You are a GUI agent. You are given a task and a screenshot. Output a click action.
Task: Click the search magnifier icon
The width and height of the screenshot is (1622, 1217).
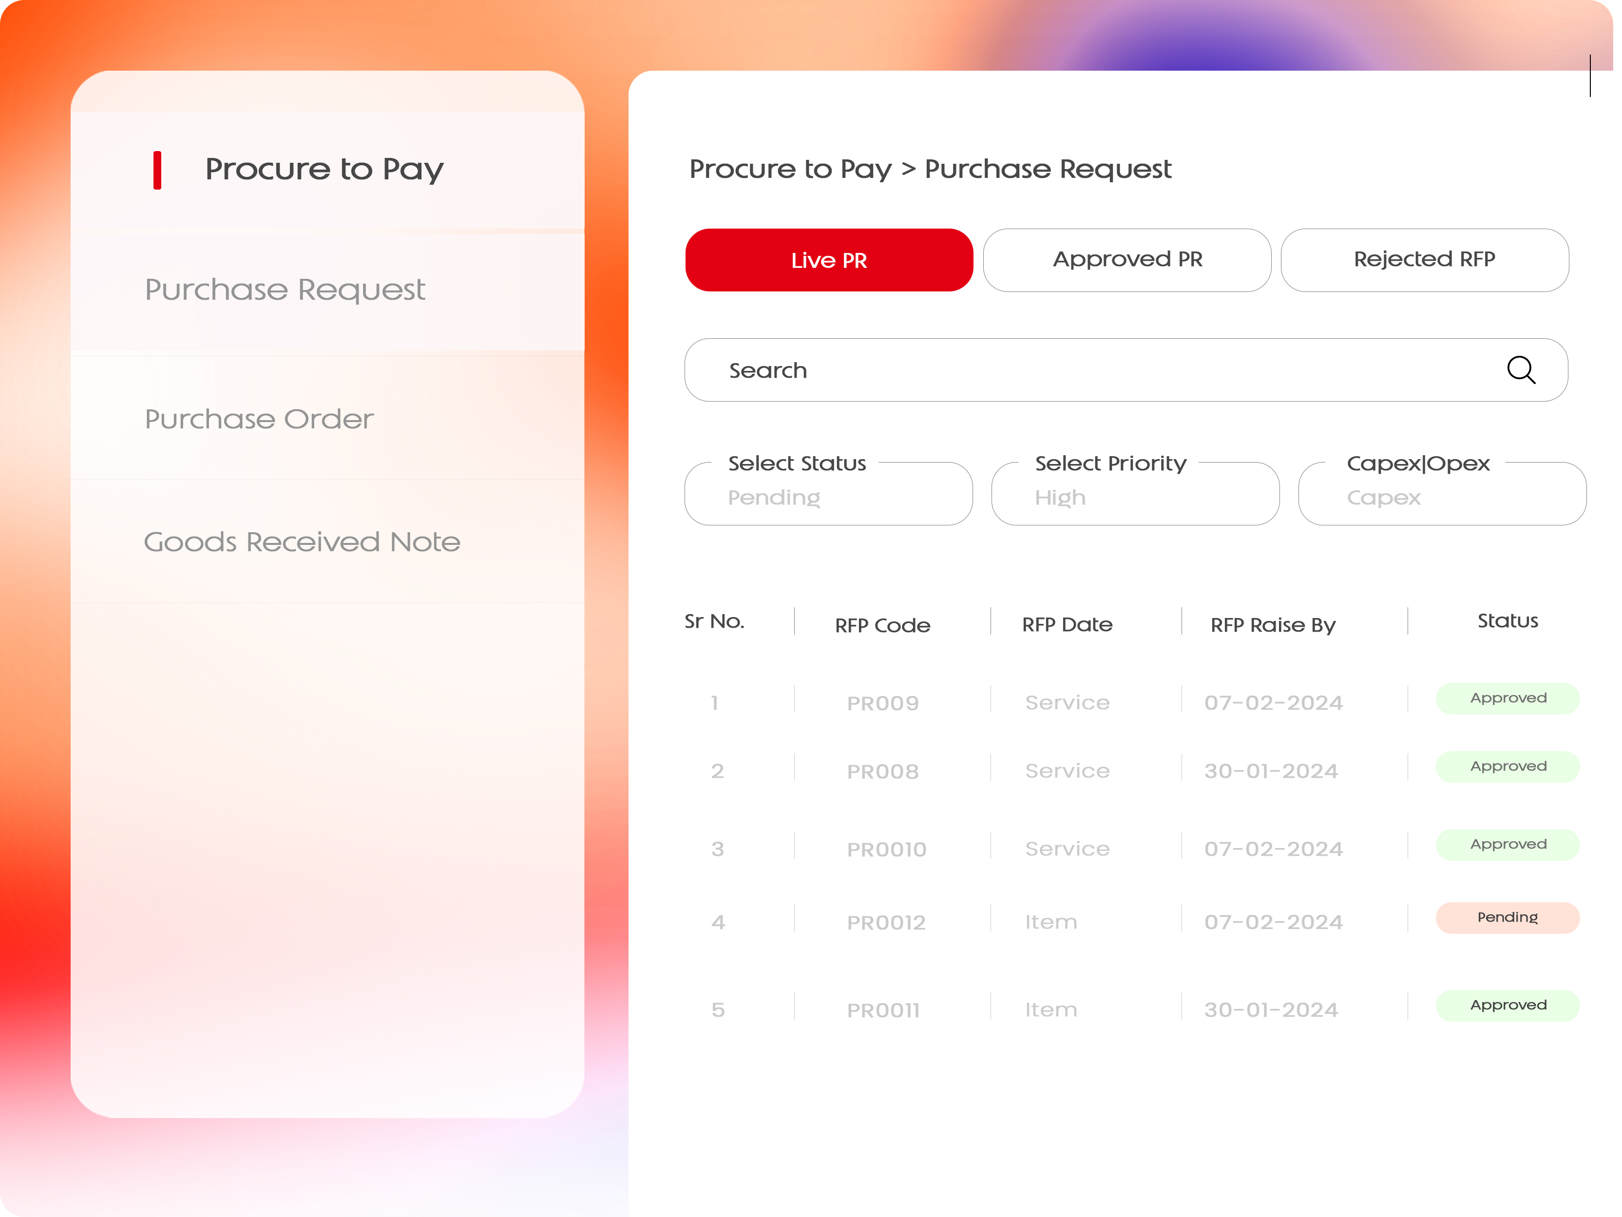click(1521, 370)
